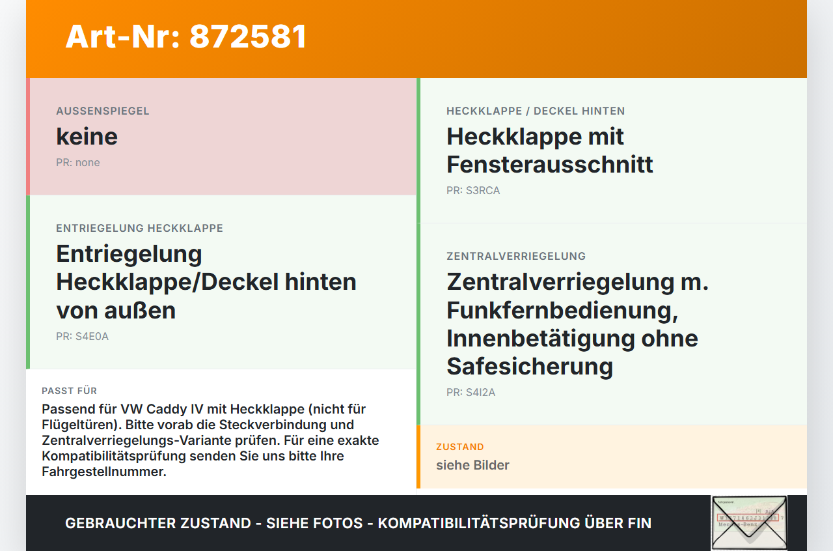The width and height of the screenshot is (833, 551).
Task: Click the dark footer banner text
Action: click(358, 523)
